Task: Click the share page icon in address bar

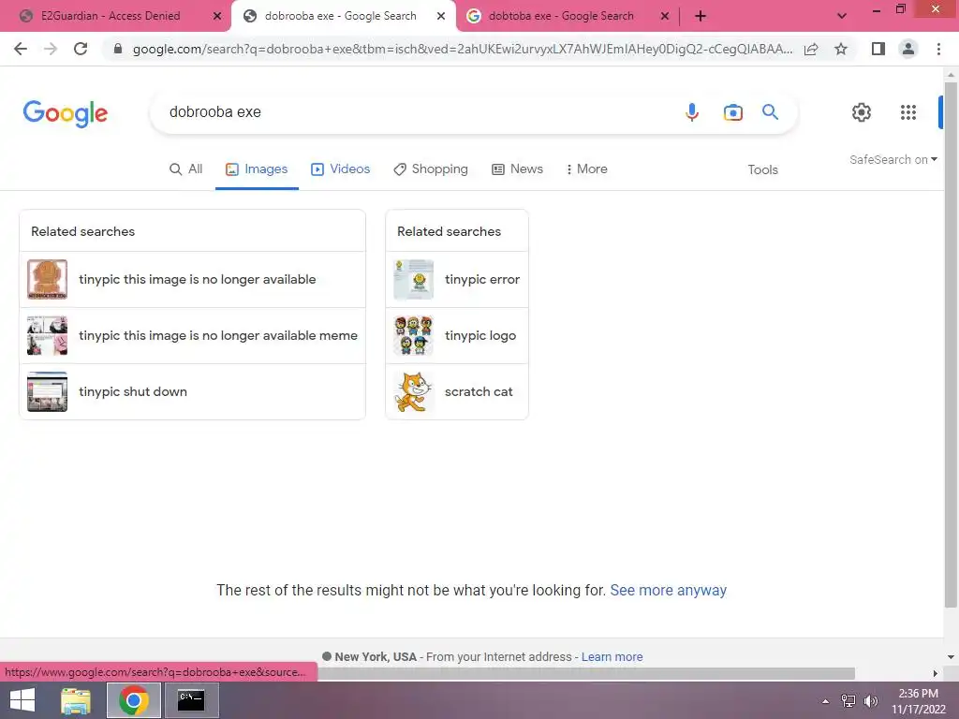Action: tap(811, 49)
